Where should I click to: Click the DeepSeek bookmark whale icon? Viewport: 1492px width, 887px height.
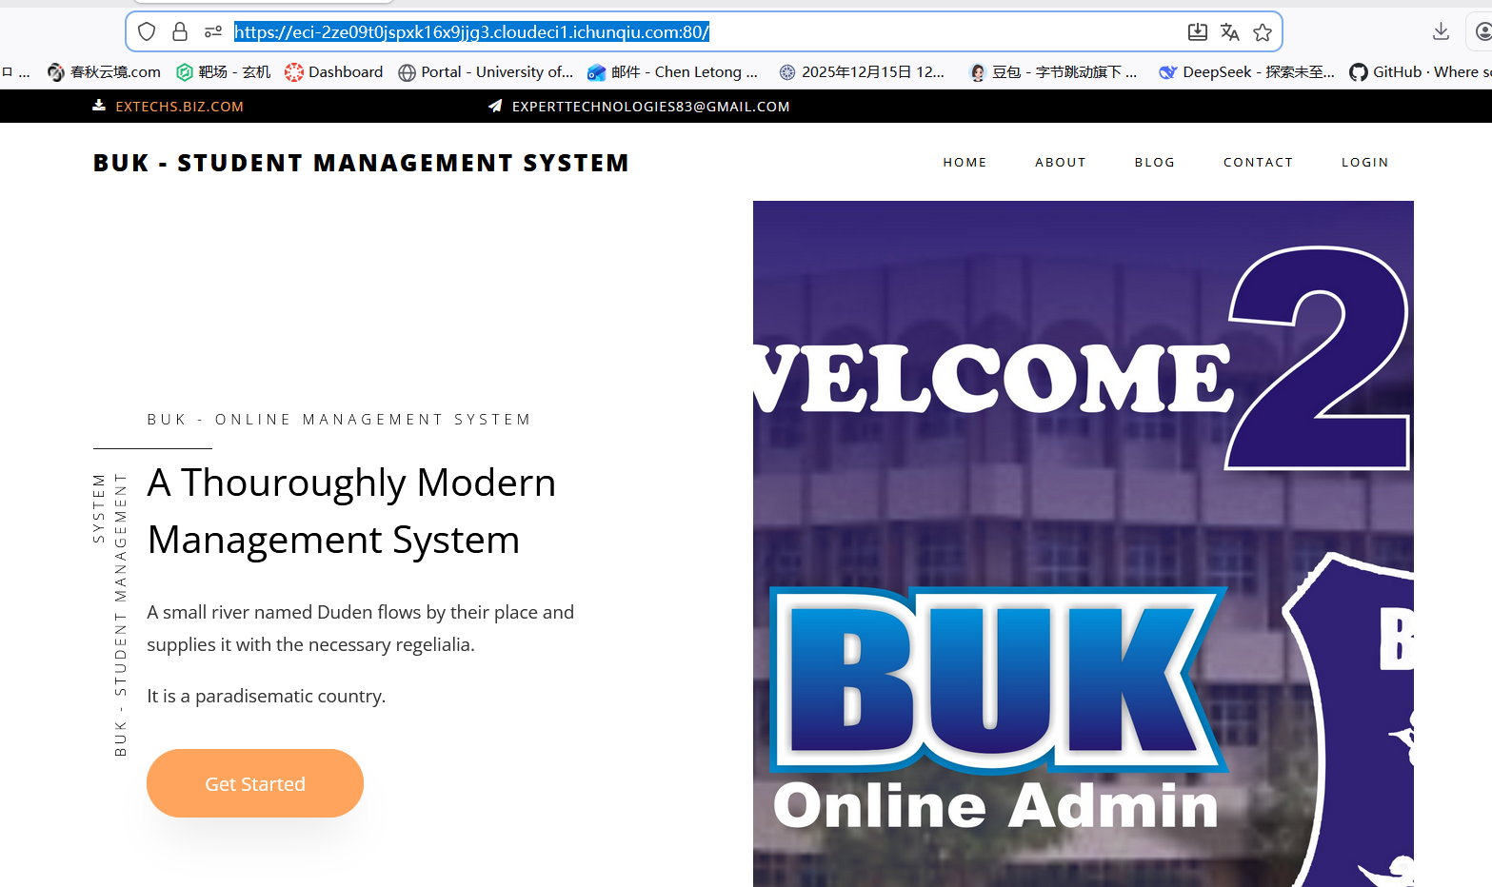[x=1168, y=72]
